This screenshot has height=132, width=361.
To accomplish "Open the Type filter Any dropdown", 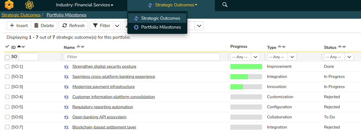I will point(282,57).
